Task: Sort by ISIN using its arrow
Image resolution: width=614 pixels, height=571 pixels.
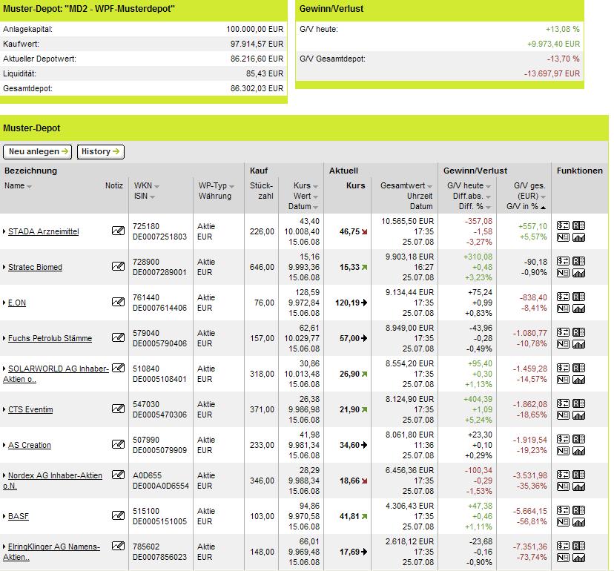Action: click(152, 197)
